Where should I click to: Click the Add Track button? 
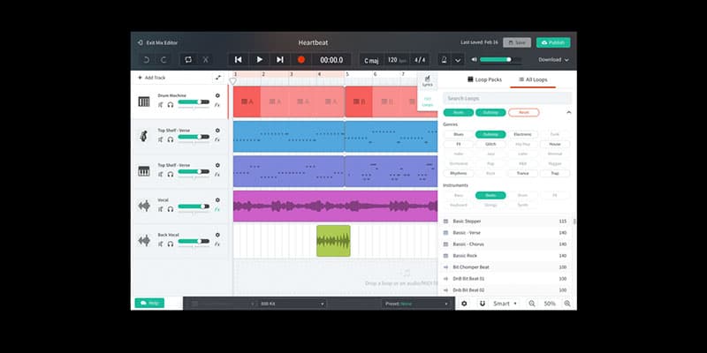click(151, 78)
